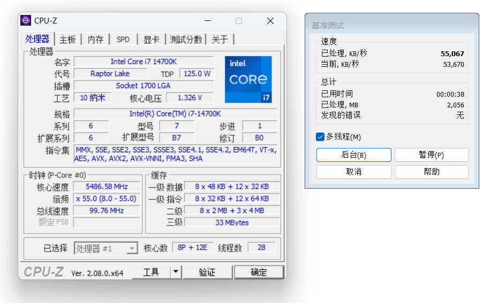Click the processed MB value 2,056

point(456,105)
